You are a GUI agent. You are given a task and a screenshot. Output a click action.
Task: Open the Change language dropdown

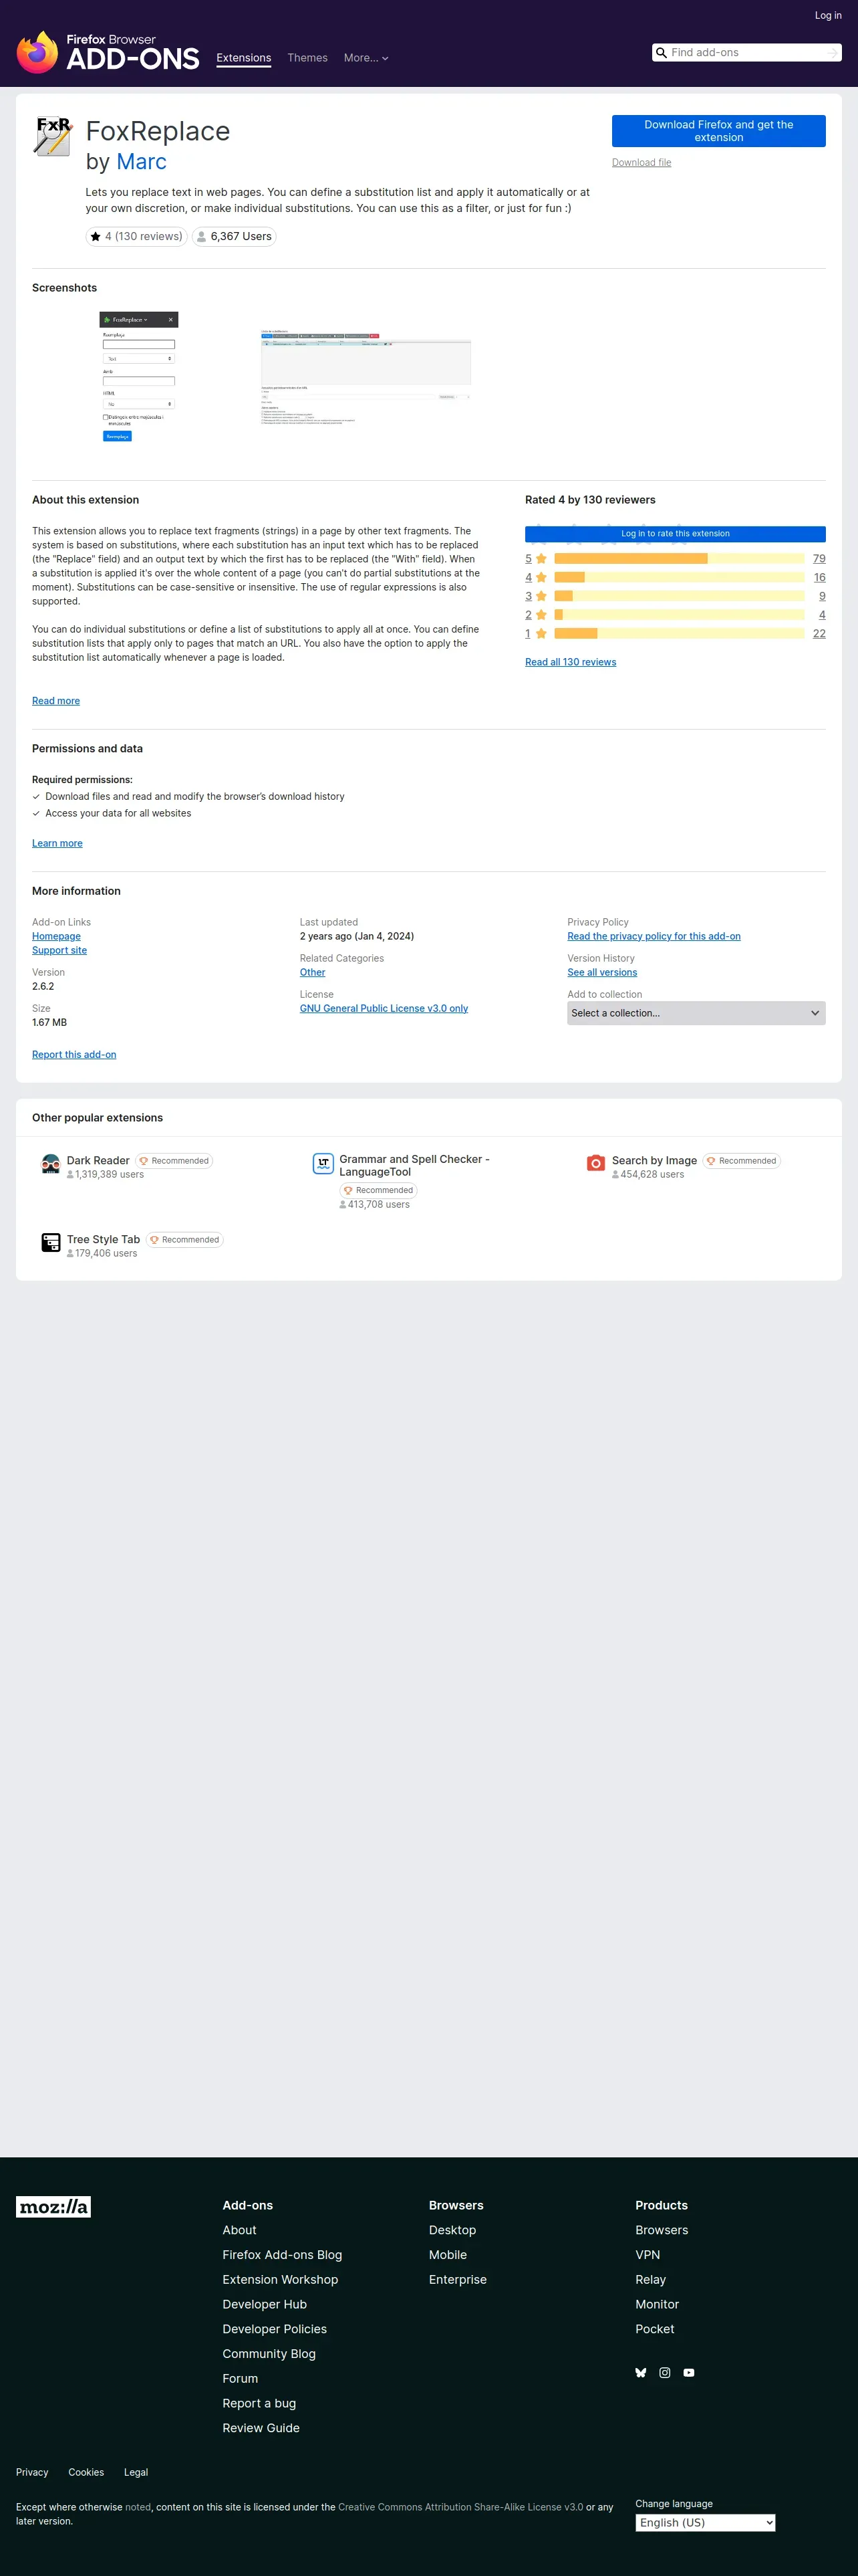pyautogui.click(x=705, y=2523)
